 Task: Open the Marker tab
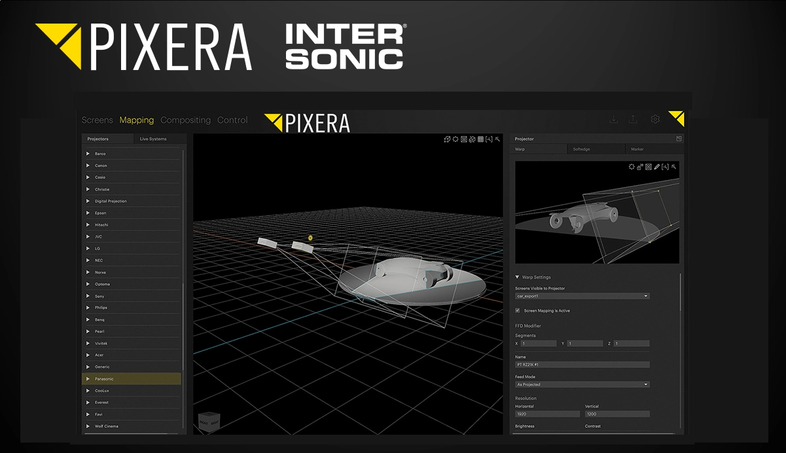[x=654, y=149]
